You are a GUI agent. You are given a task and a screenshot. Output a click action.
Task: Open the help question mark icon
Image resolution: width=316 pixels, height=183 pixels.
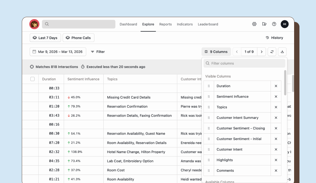pos(274,24)
